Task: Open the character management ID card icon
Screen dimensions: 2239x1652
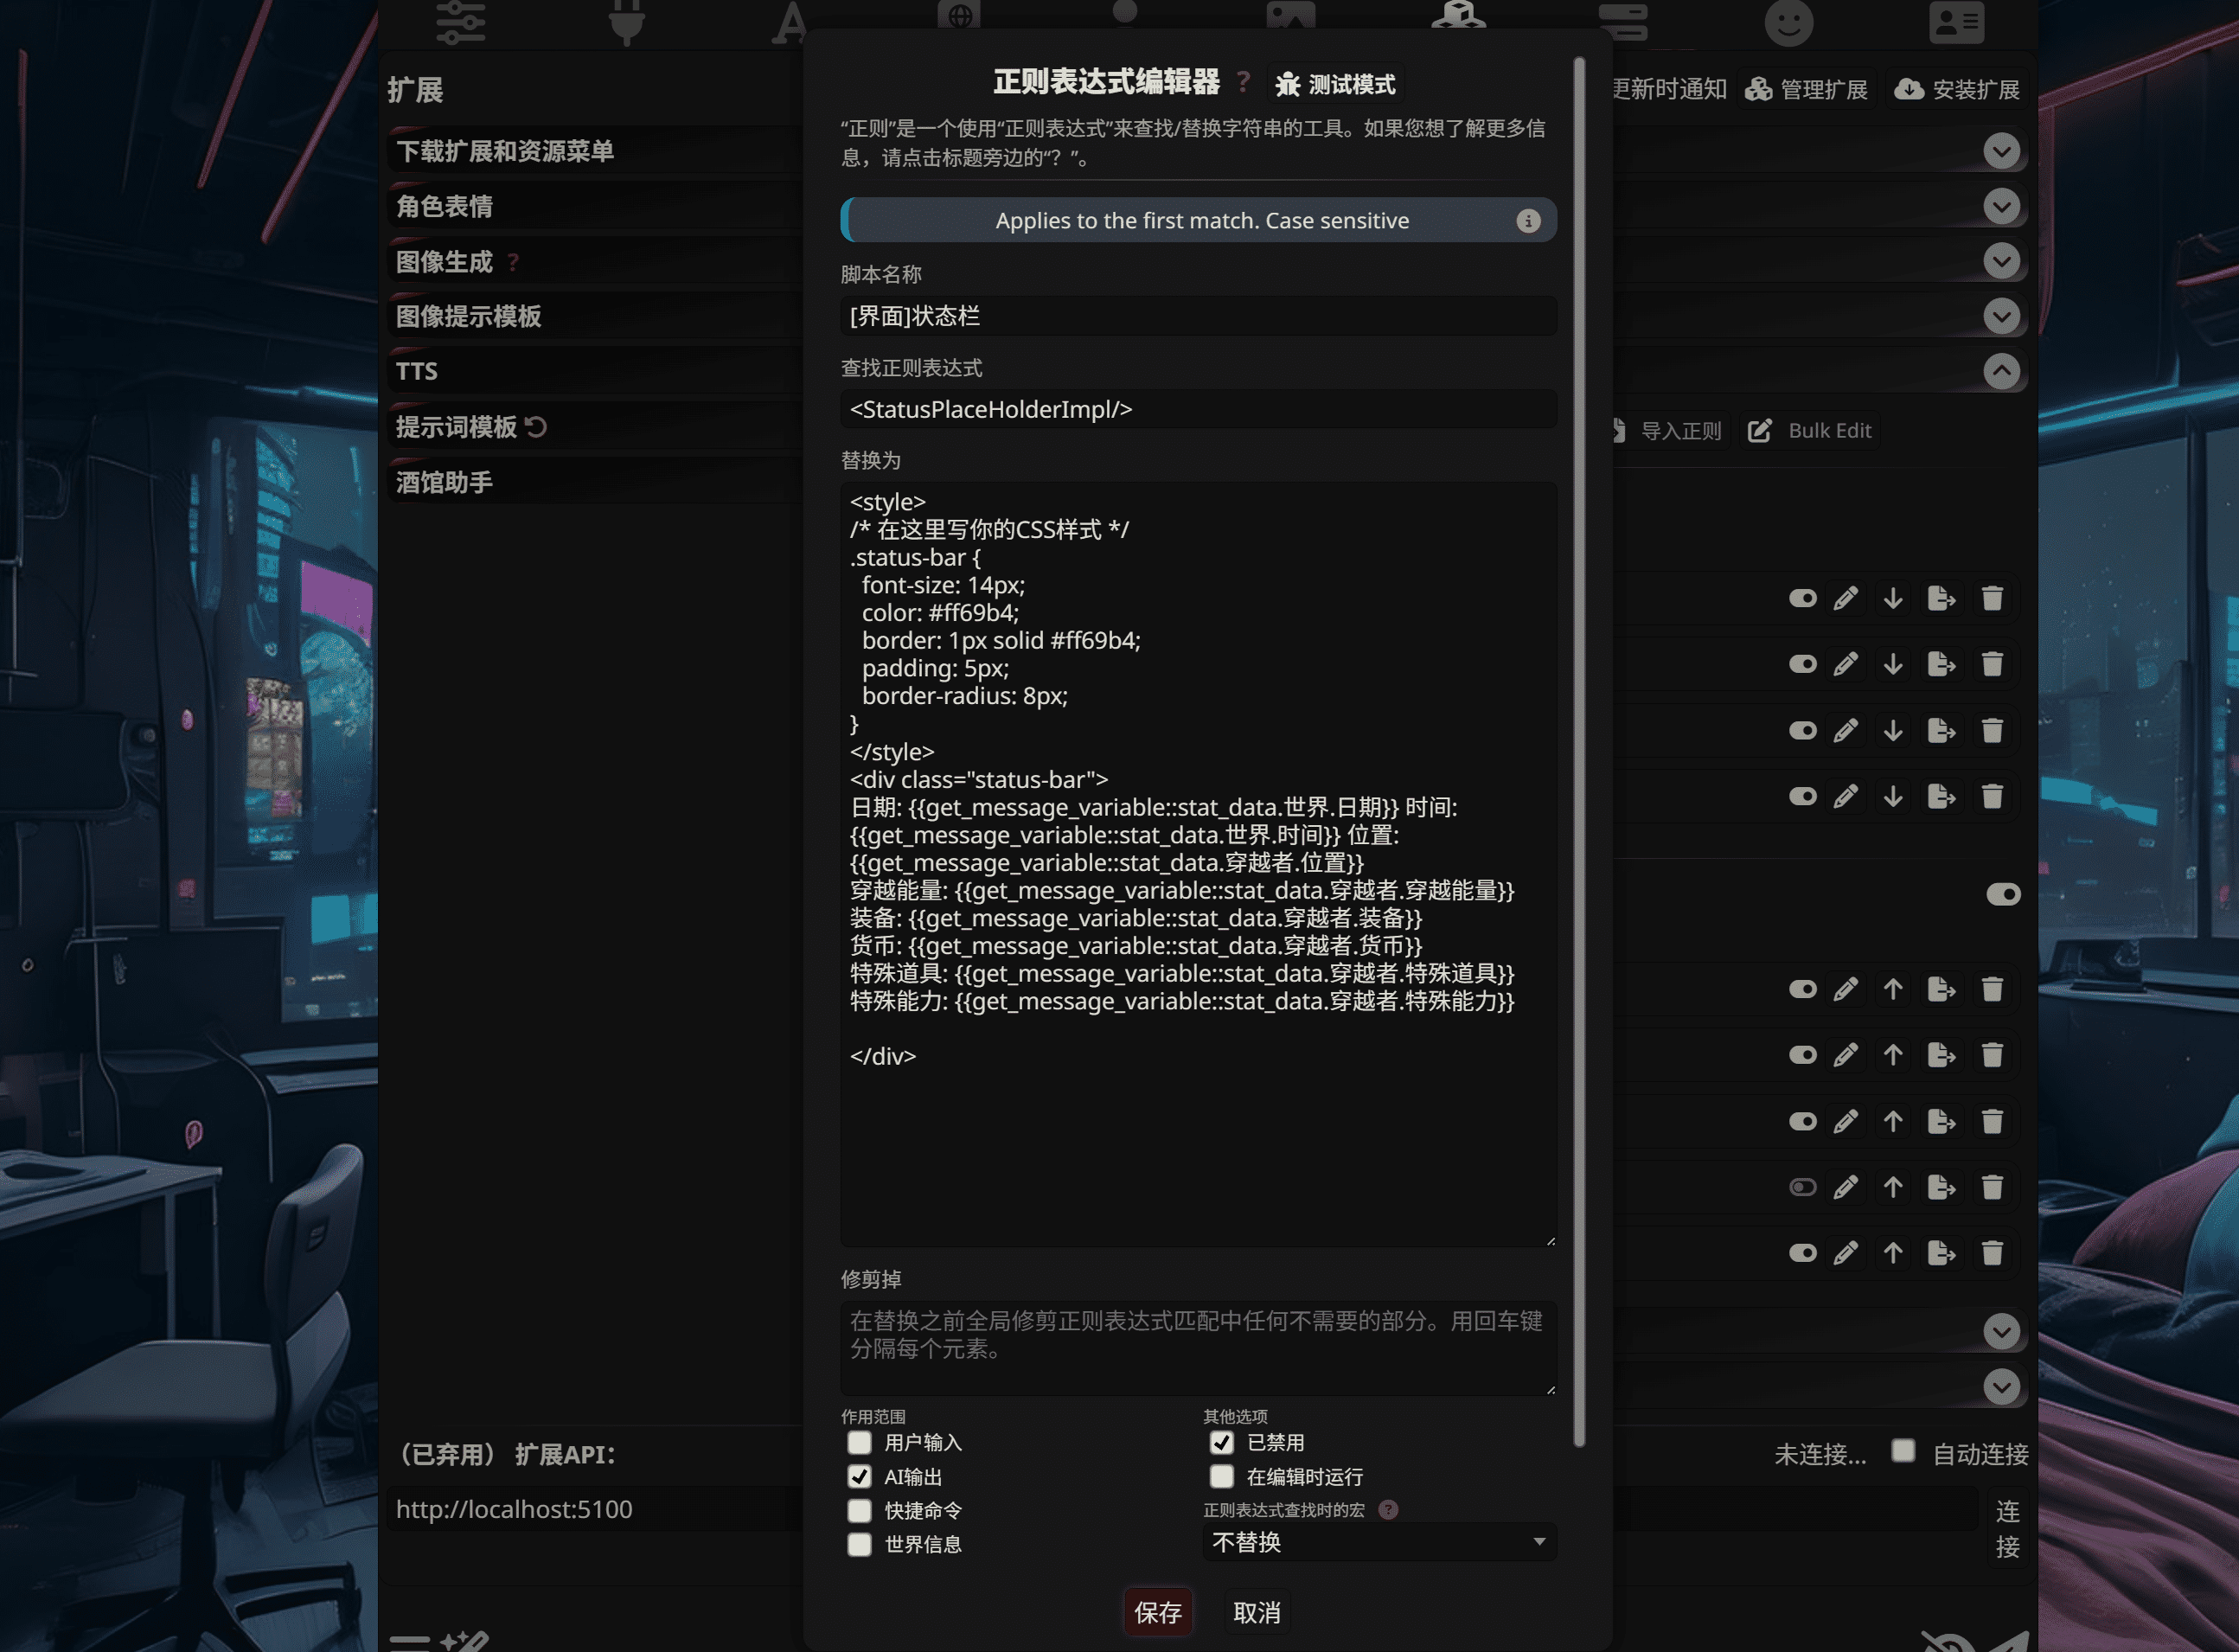Action: 1956,22
